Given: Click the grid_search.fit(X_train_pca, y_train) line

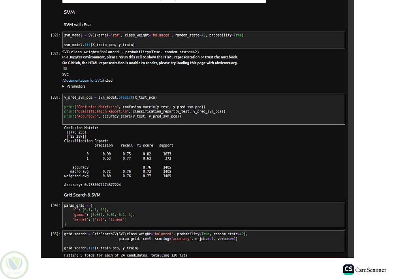Looking at the screenshot, I should [101, 248].
